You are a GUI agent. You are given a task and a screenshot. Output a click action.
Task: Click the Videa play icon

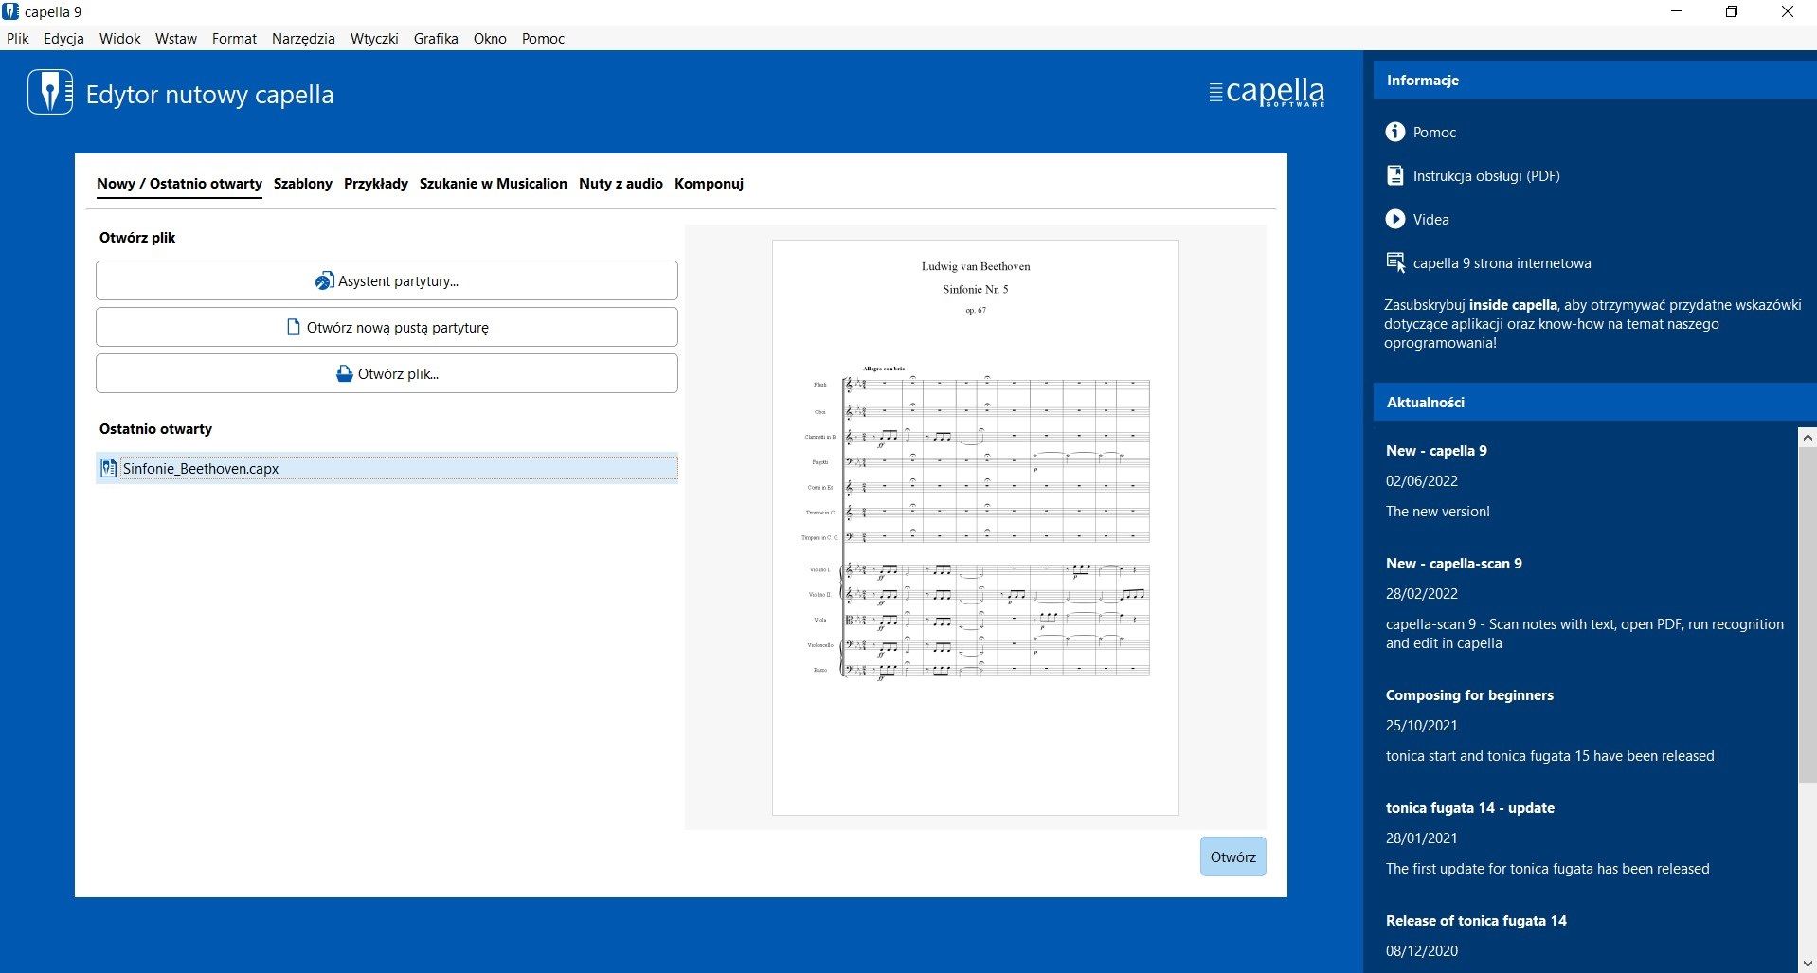[1394, 219]
